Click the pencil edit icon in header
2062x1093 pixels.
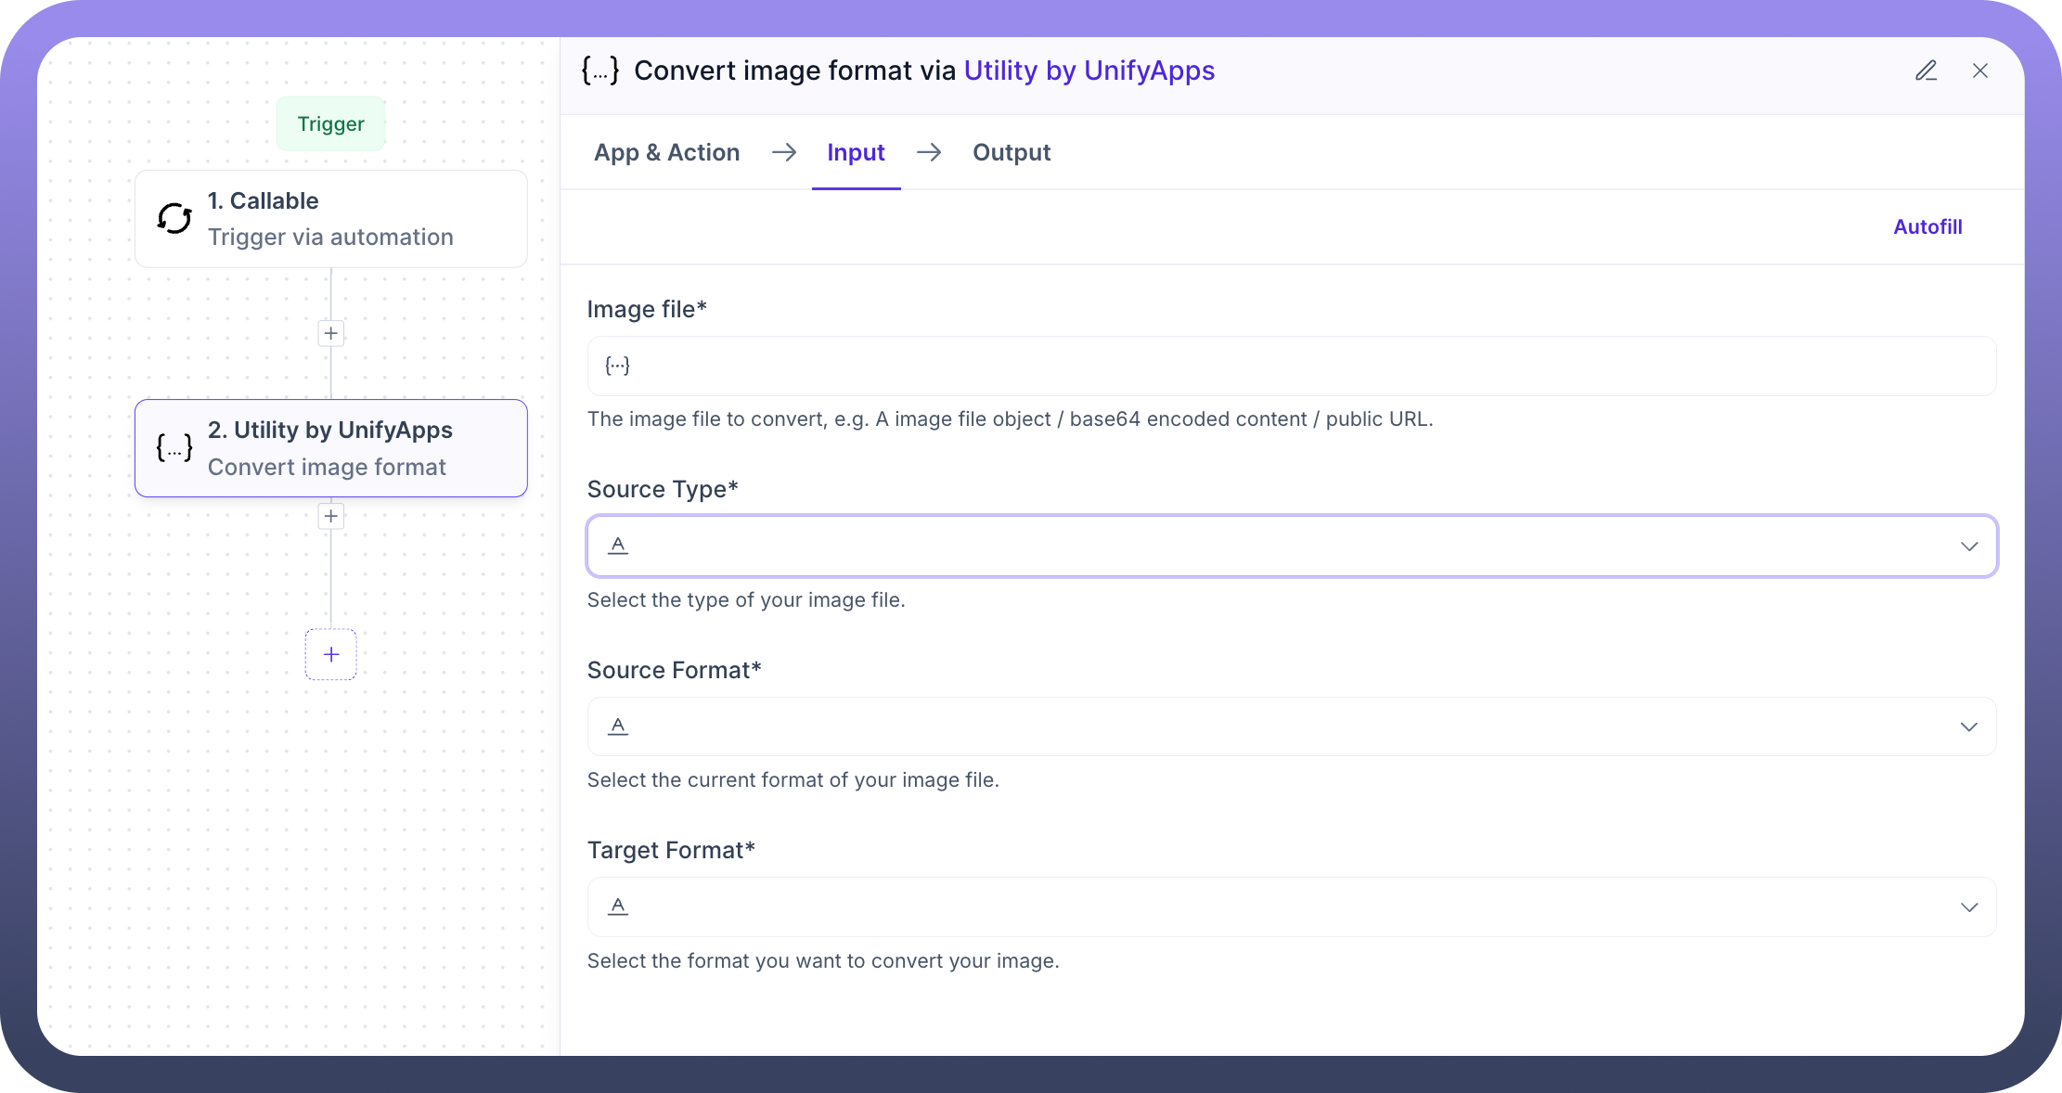click(x=1926, y=71)
